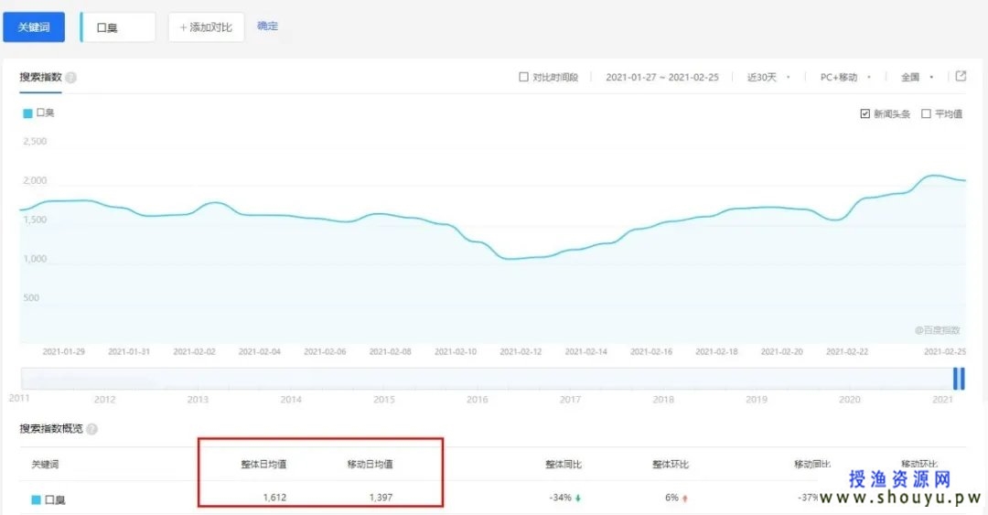Click the red up arrow beside 6%
This screenshot has height=515, width=988.
click(685, 499)
